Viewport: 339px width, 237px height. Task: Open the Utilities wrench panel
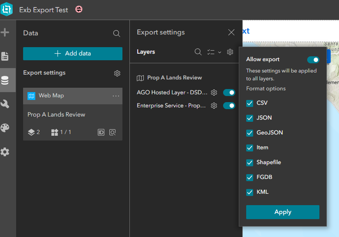coord(5,104)
